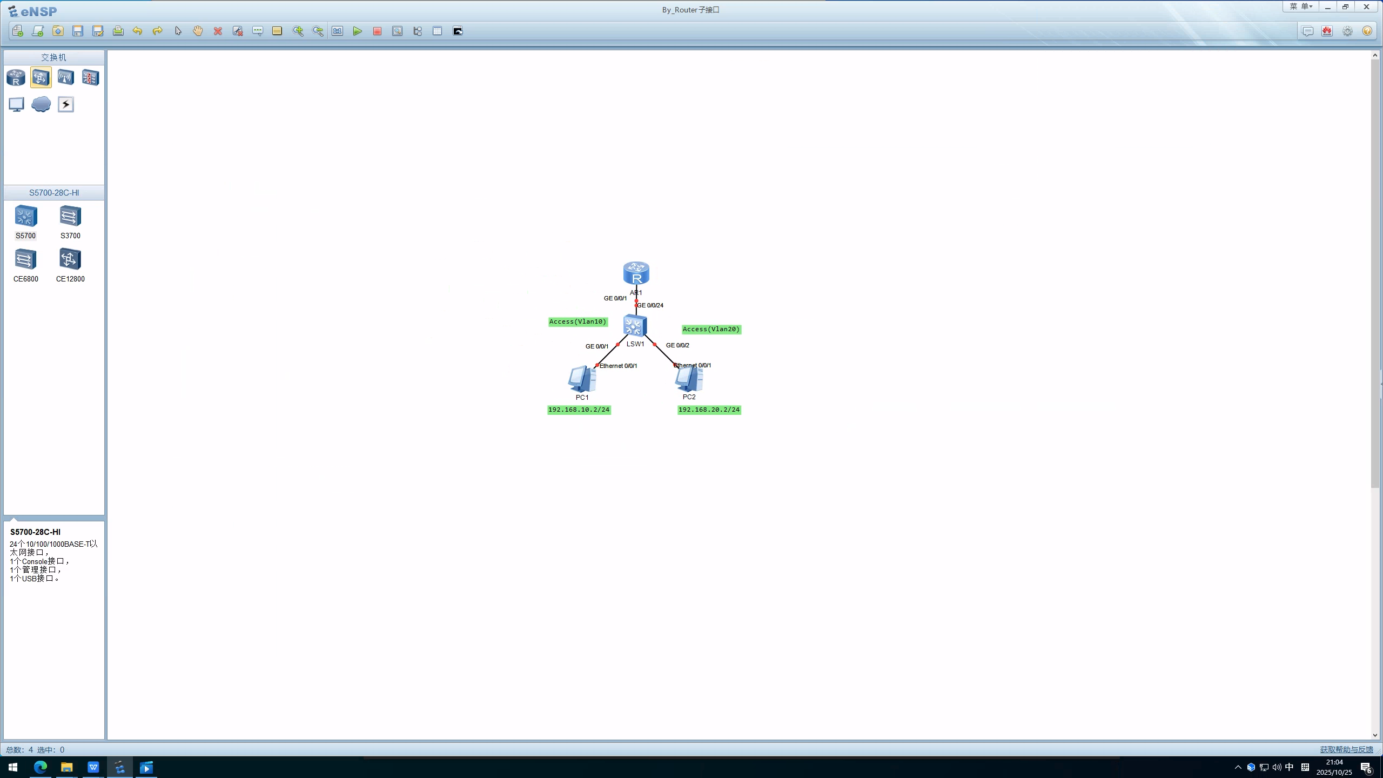Screen dimensions: 1383x778
Task: Click the green Start Devices play icon
Action: pos(357,31)
